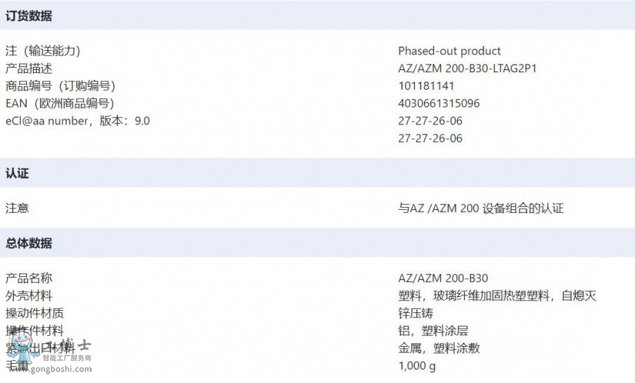Image resolution: width=635 pixels, height=383 pixels.
Task: Click the 与AZ /AZM 200 设备组合的认证 text
Action: pos(480,208)
